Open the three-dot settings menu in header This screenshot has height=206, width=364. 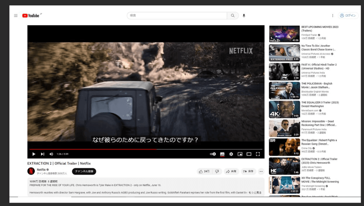click(332, 16)
